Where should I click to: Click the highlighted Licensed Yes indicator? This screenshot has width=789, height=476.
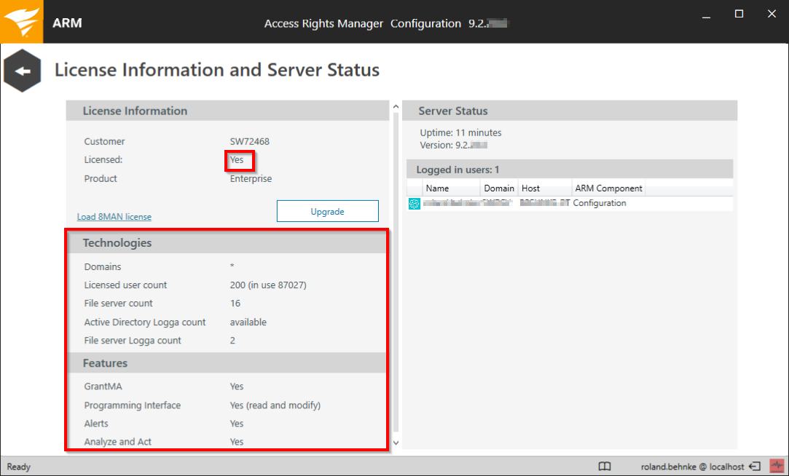(239, 160)
